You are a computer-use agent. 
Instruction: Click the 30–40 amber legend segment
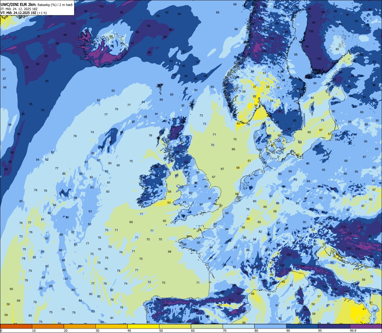[112, 326]
